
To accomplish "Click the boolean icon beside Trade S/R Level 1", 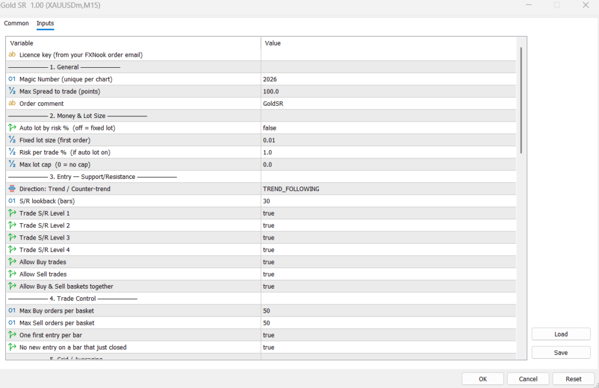I will click(x=12, y=213).
